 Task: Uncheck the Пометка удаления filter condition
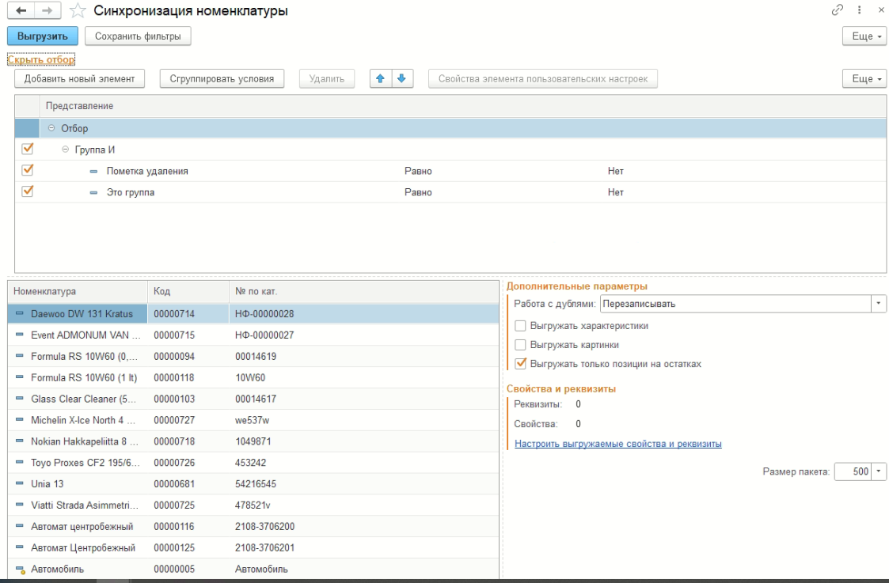tap(28, 170)
